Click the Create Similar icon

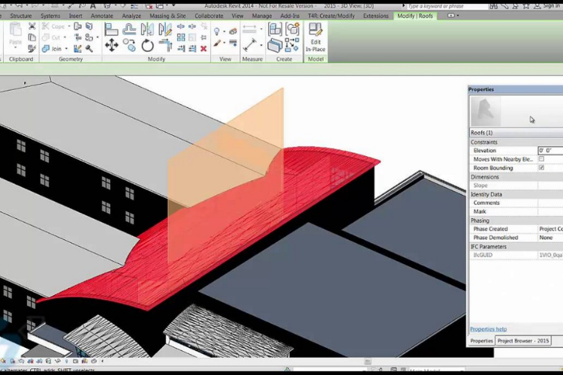coord(292,46)
